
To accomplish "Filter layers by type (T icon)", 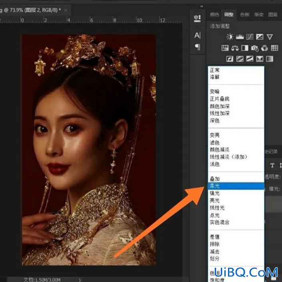I will pyautogui.click(x=272, y=165).
